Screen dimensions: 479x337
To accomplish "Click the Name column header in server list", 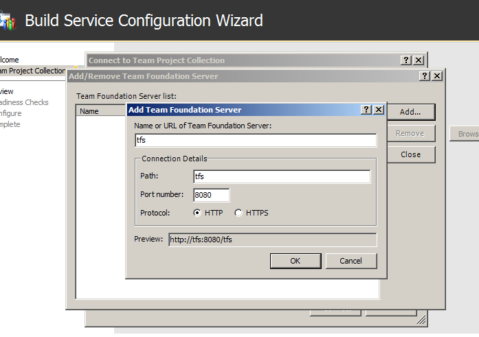I will [101, 111].
